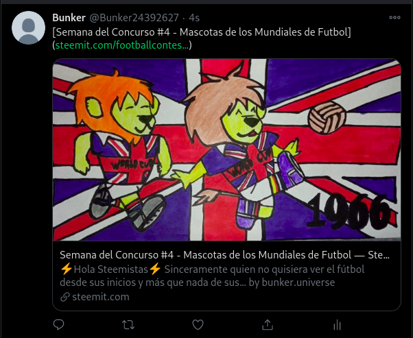Visit the Bunker display name profile
Viewport: 413px width, 338px height.
point(69,18)
